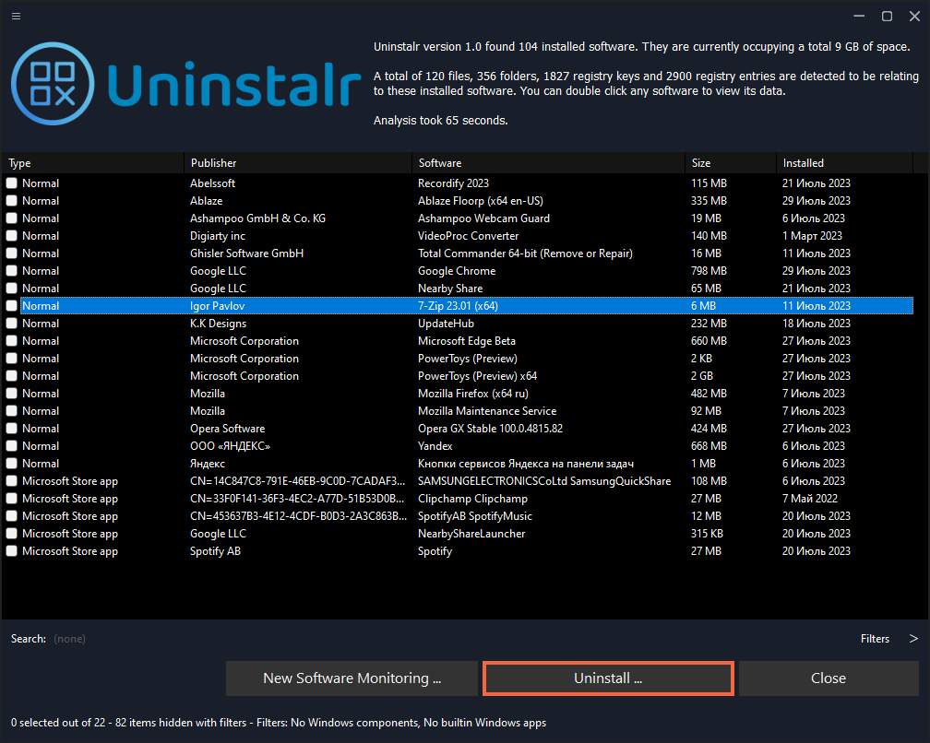Sort list by Installed column header
The width and height of the screenshot is (930, 743).
coord(844,163)
